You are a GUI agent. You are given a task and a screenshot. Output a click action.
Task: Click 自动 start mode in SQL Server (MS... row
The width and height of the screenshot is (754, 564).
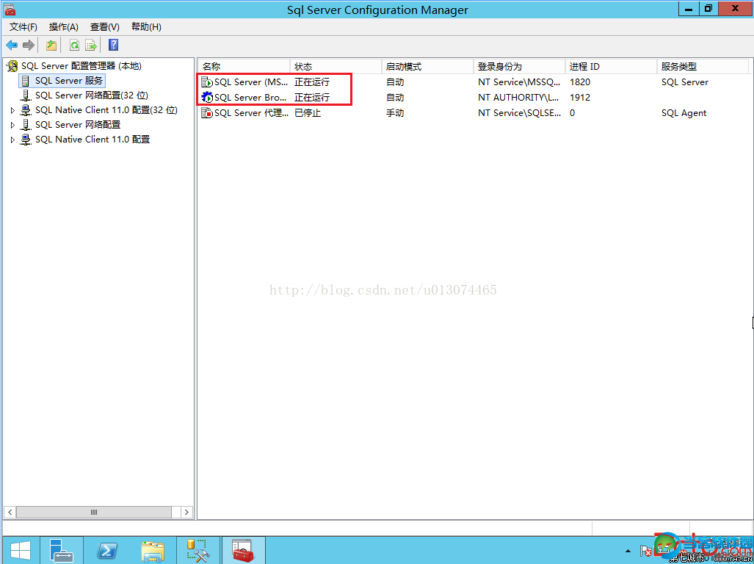395,82
